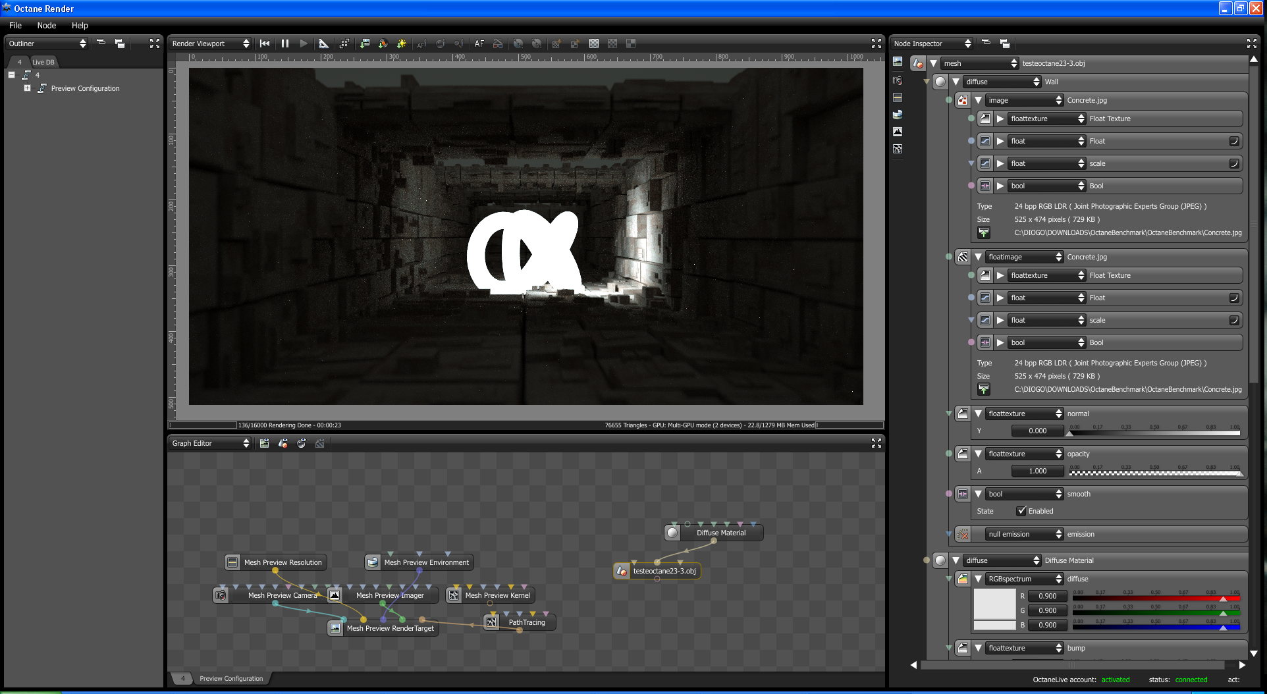Click the imager icon in Node Inspector sidebar
This screenshot has width=1267, height=694.
pyautogui.click(x=898, y=132)
